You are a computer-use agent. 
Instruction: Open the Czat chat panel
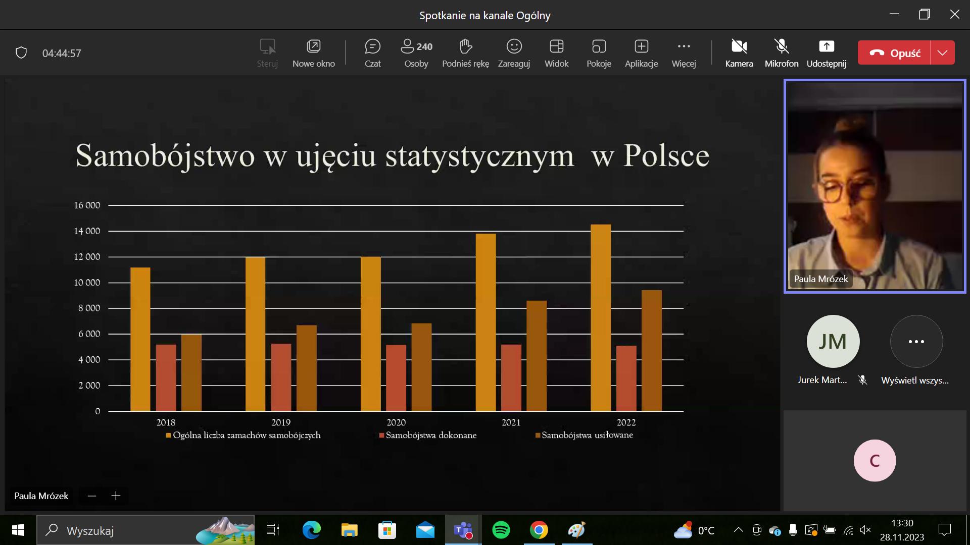coord(372,52)
